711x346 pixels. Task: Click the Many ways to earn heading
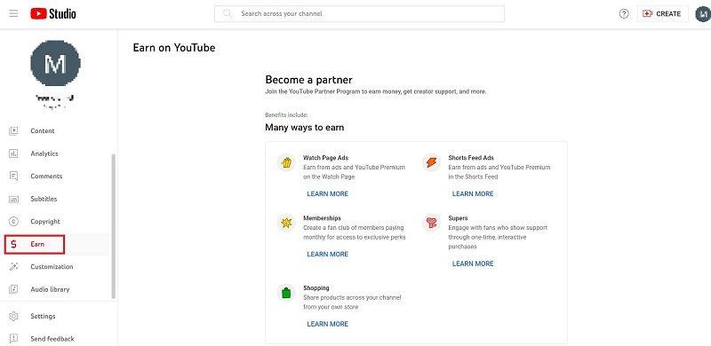pos(304,128)
